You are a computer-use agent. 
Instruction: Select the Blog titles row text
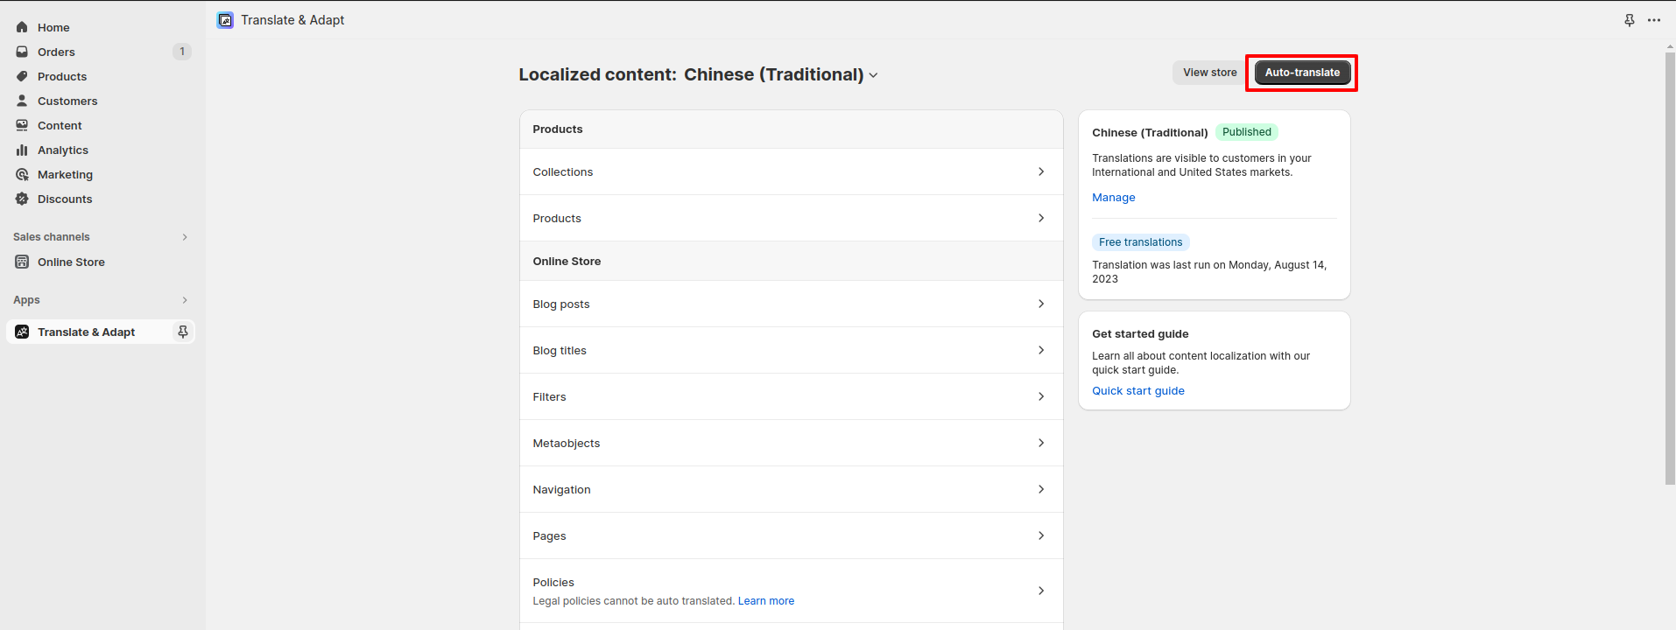(560, 351)
